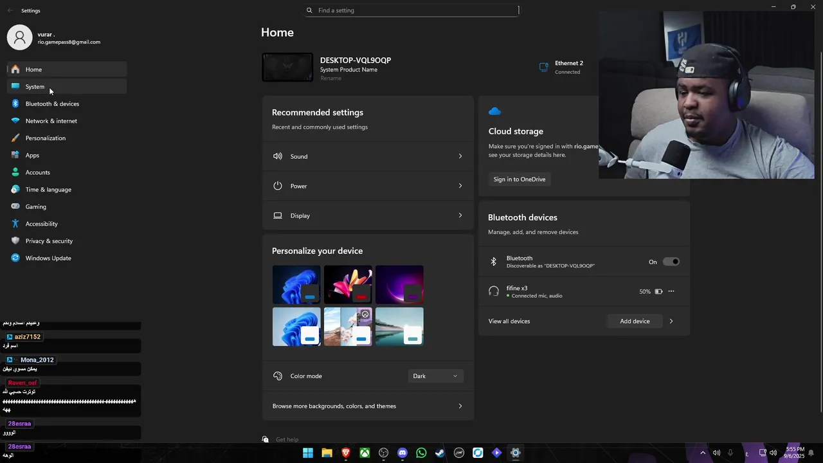823x463 pixels.
Task: Open the System settings category
Action: (67, 86)
